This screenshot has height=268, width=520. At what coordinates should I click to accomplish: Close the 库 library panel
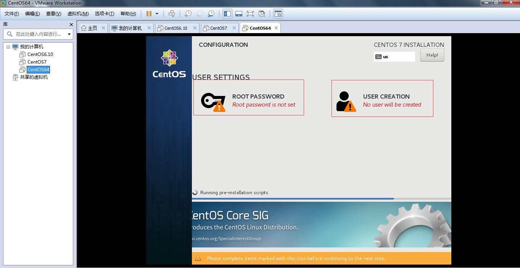(x=71, y=24)
